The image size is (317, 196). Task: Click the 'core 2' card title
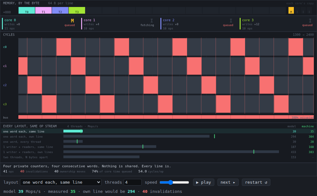tap(169, 20)
